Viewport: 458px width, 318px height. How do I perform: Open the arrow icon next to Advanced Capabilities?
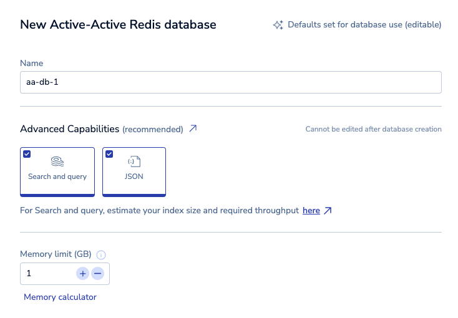tap(193, 129)
